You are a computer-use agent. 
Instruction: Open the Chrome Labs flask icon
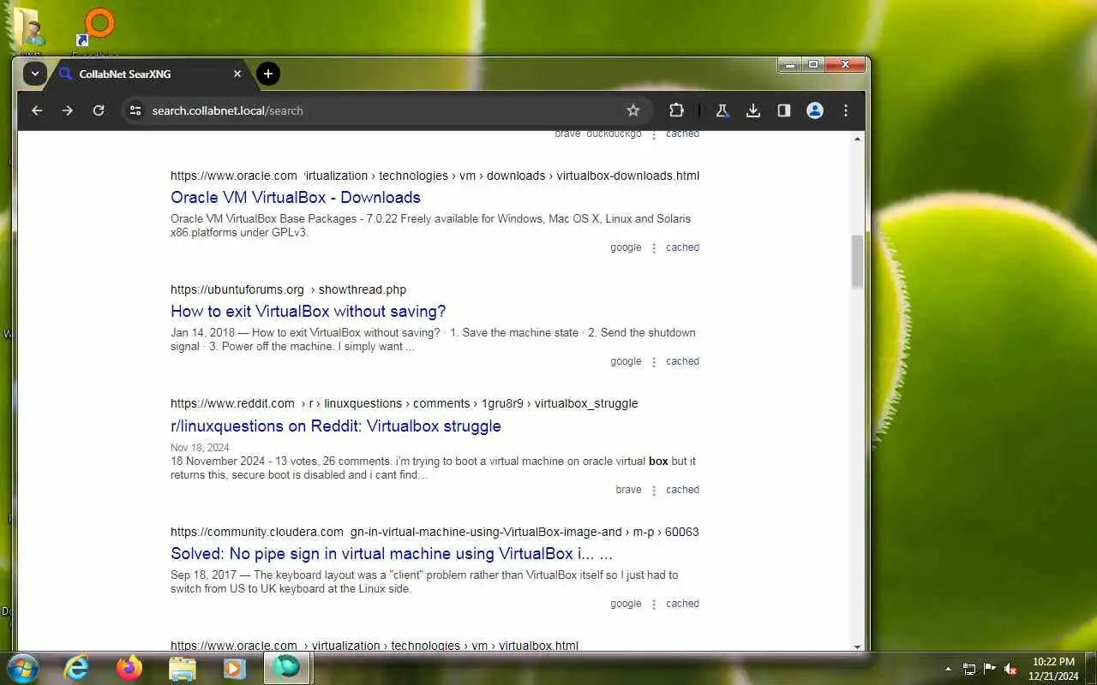click(x=722, y=110)
